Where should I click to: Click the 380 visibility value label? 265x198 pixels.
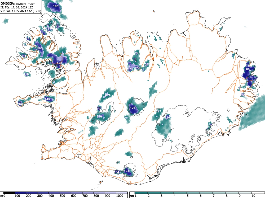tap(99, 116)
